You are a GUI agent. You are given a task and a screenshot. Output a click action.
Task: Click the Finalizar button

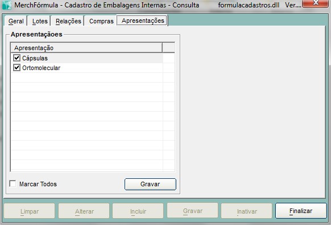pyautogui.click(x=301, y=211)
